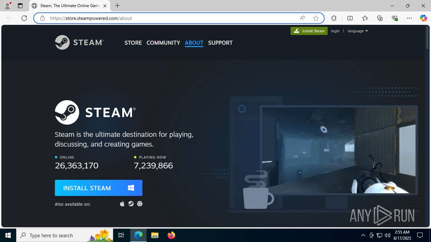Open Read aloud in address bar
This screenshot has width=431, height=242.
pos(302,18)
